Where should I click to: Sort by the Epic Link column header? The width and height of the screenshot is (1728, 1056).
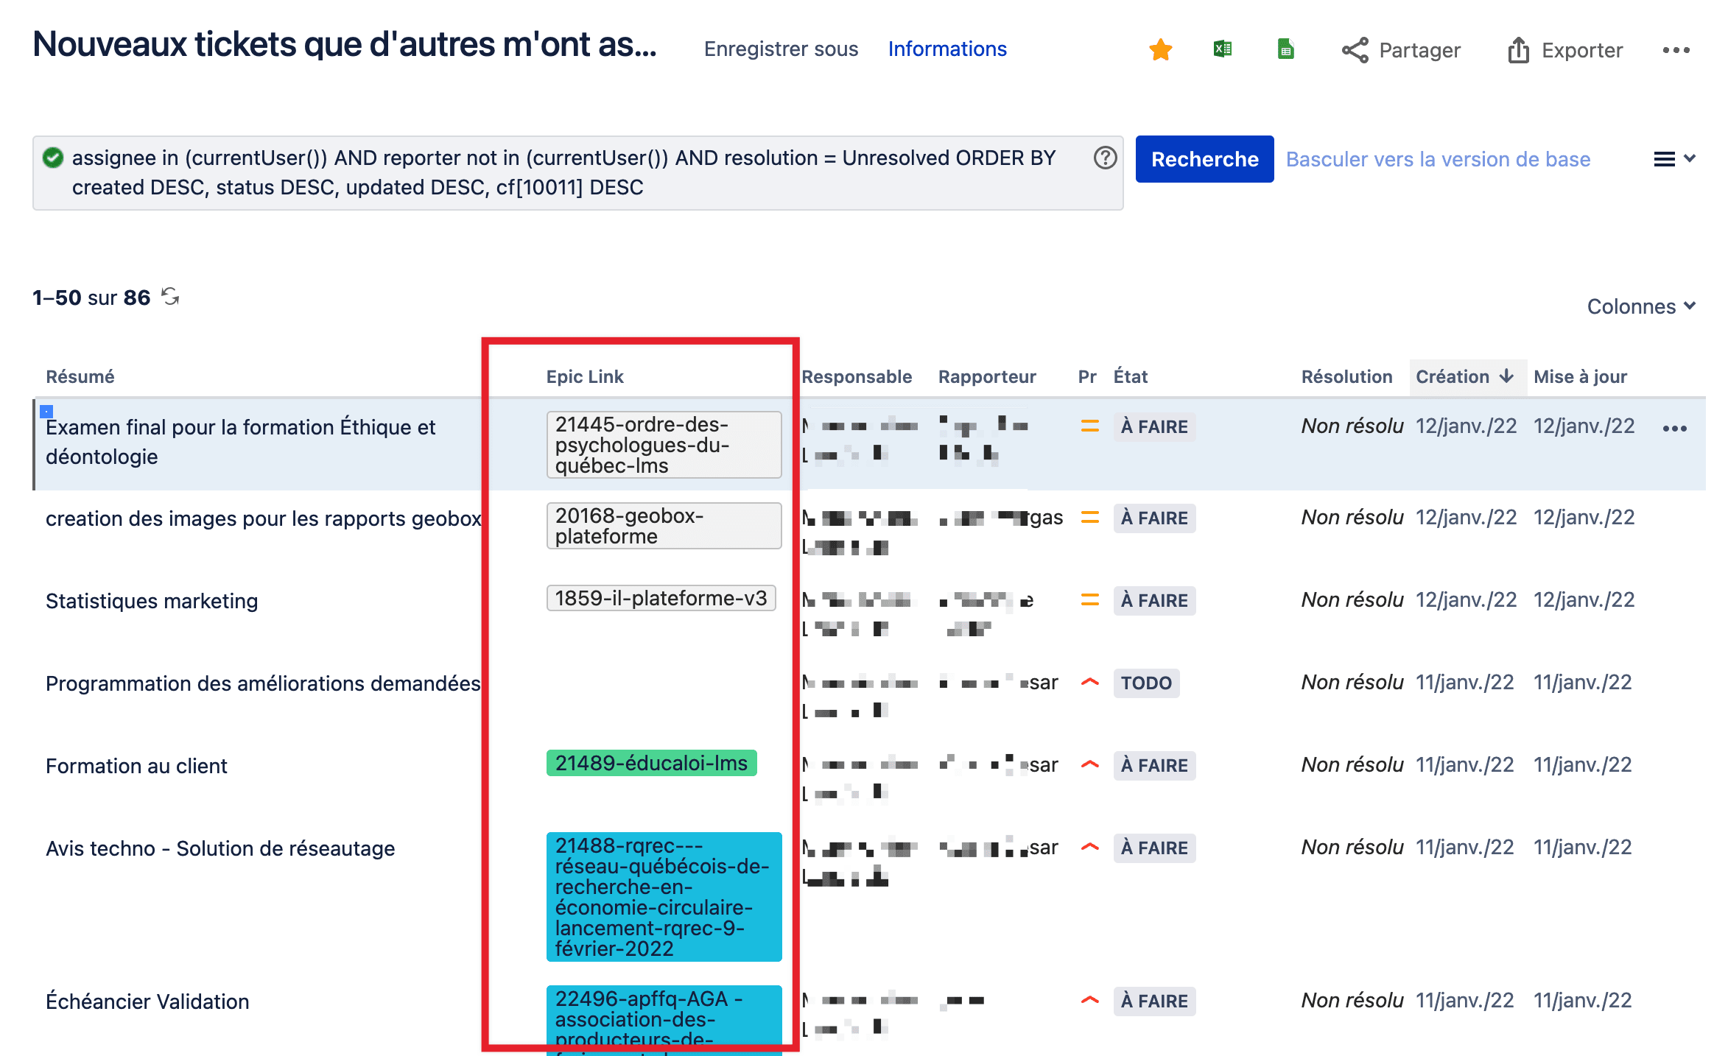click(x=585, y=376)
